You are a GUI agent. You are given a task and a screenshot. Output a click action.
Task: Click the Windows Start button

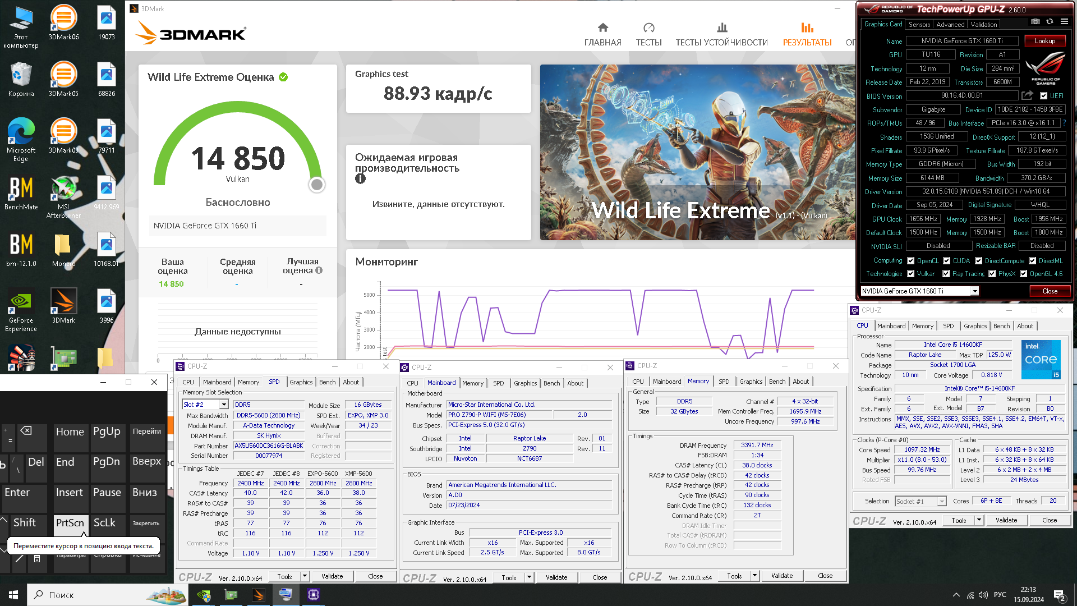pyautogui.click(x=13, y=595)
